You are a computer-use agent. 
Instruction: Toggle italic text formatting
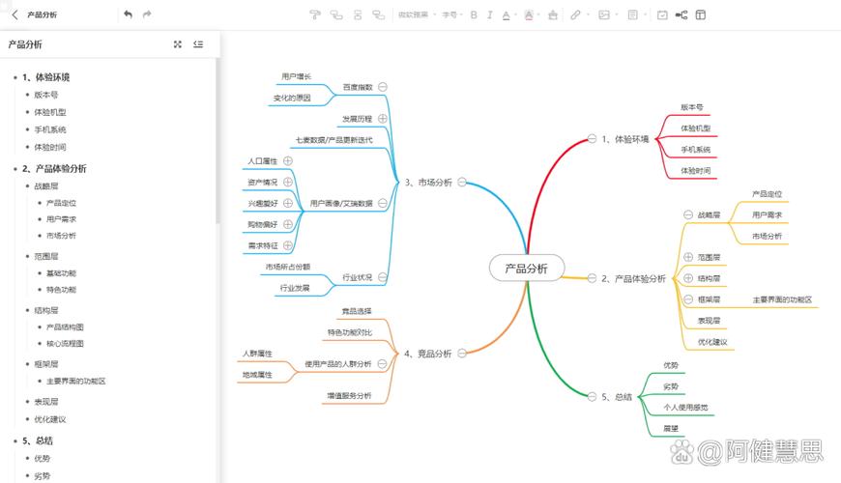(x=490, y=14)
